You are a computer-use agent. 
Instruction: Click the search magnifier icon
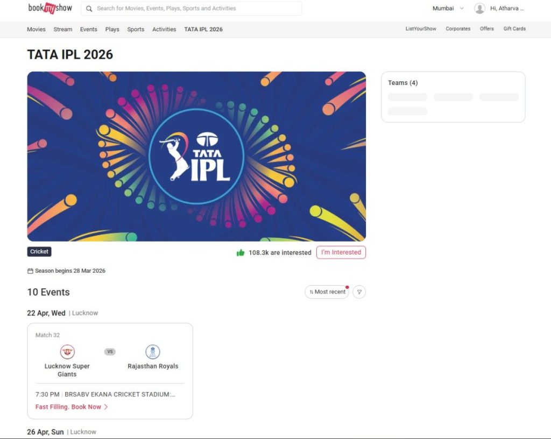click(89, 8)
